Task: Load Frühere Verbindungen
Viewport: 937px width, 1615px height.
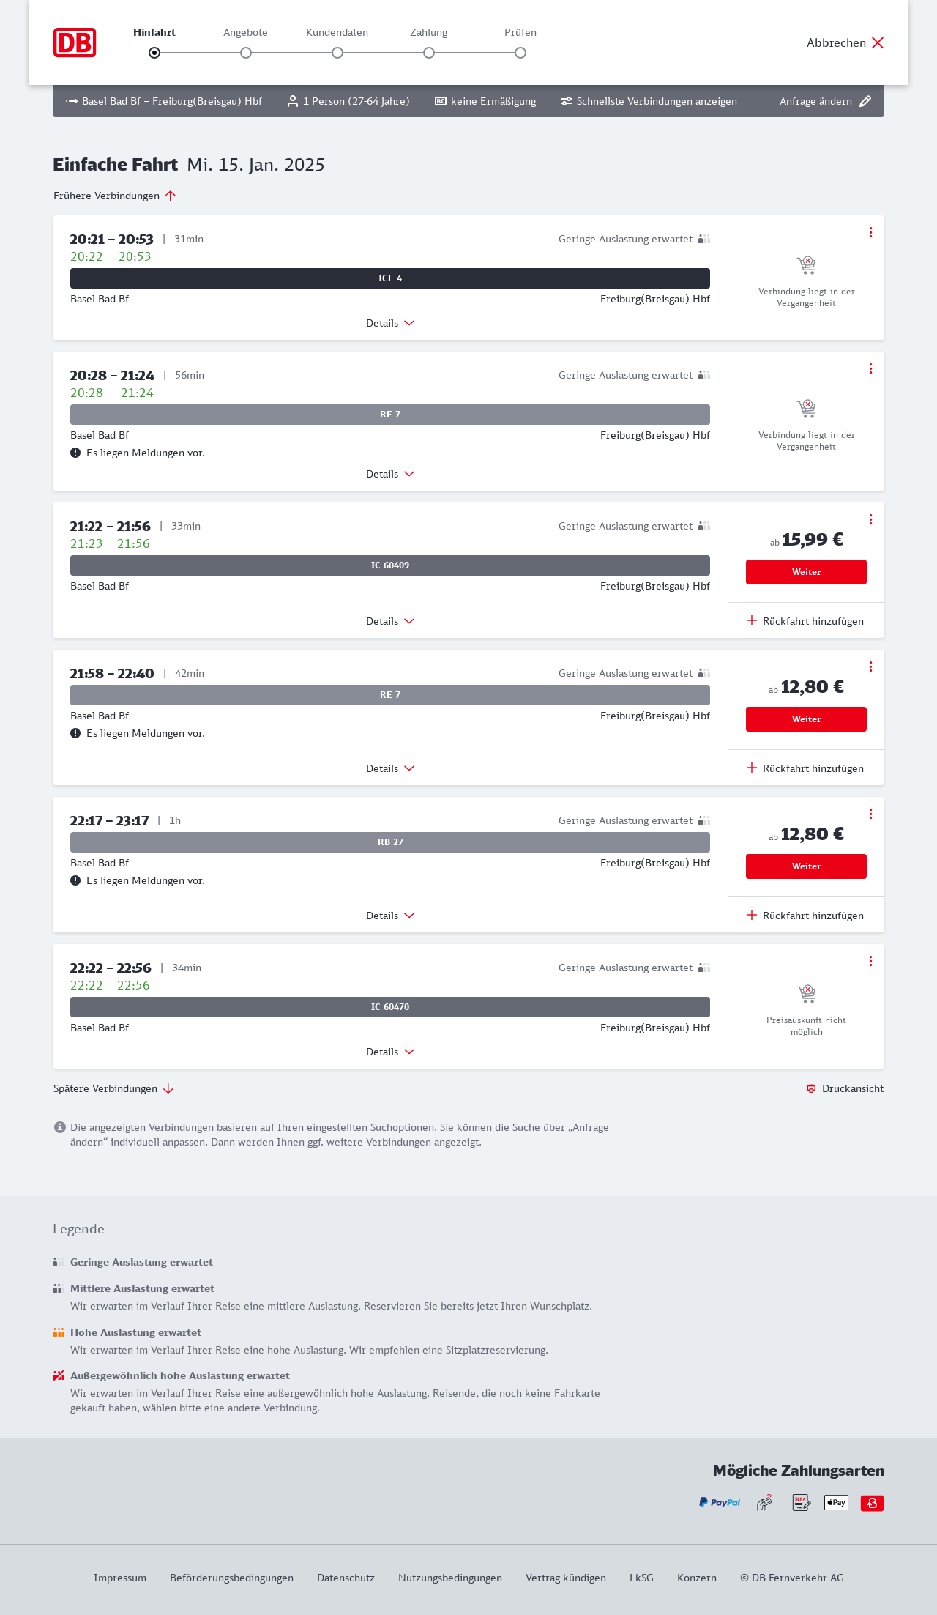Action: 115,196
